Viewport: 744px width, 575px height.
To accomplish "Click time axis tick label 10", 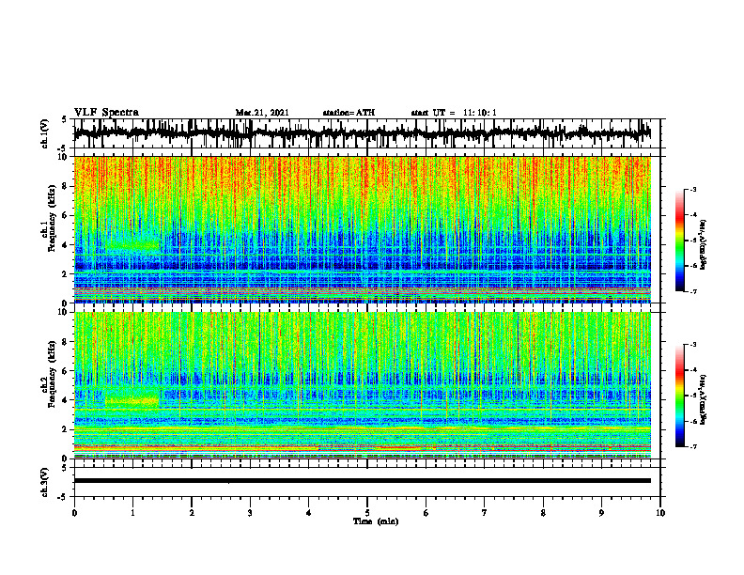I will tap(660, 513).
